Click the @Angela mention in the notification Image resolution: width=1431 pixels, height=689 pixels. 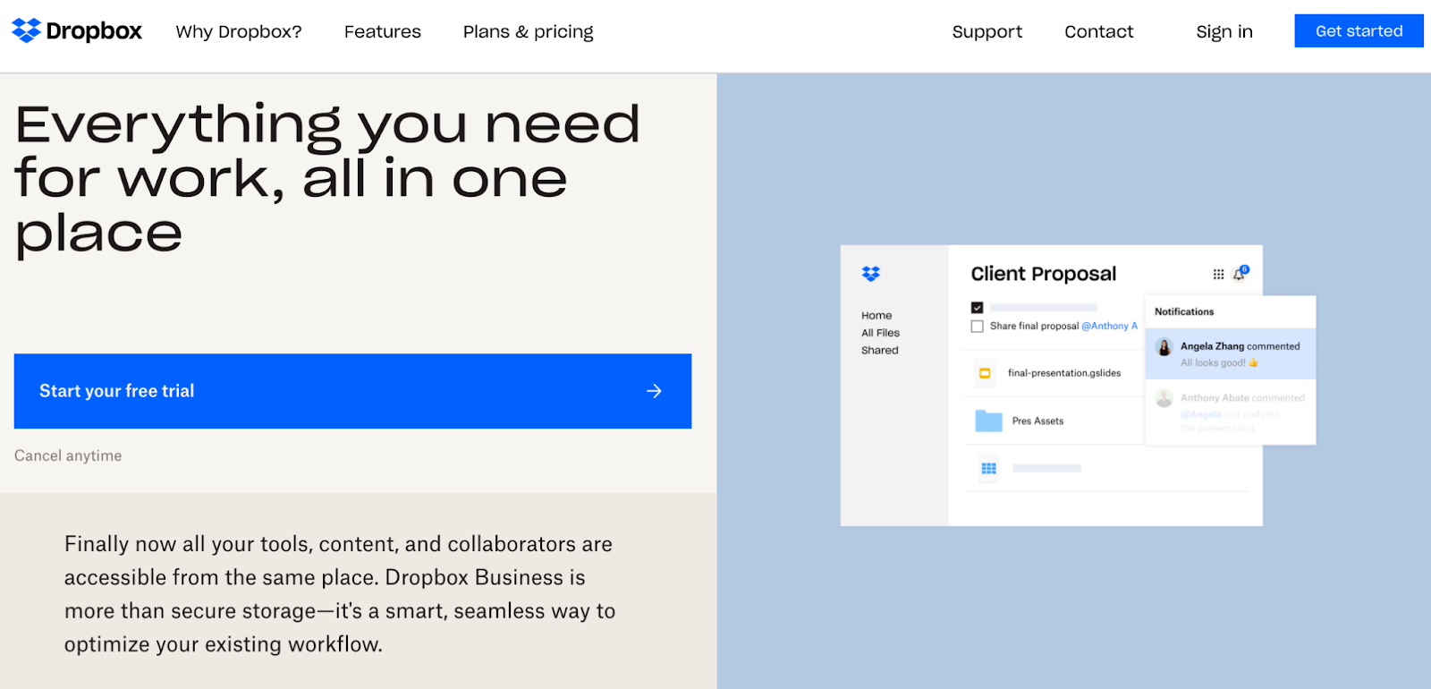coord(1200,414)
